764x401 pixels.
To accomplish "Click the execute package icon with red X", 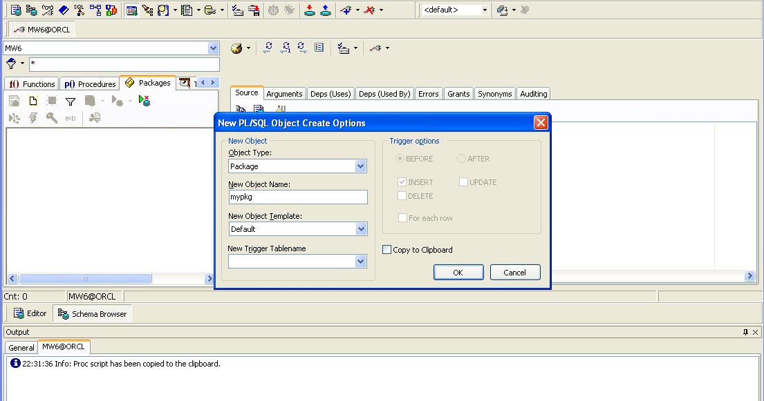I will [x=145, y=100].
